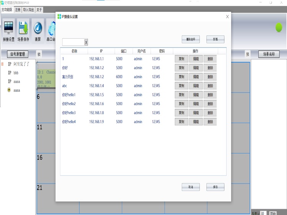Select the 你好hello3 name cell
This screenshot has width=287, height=215.
click(69, 112)
